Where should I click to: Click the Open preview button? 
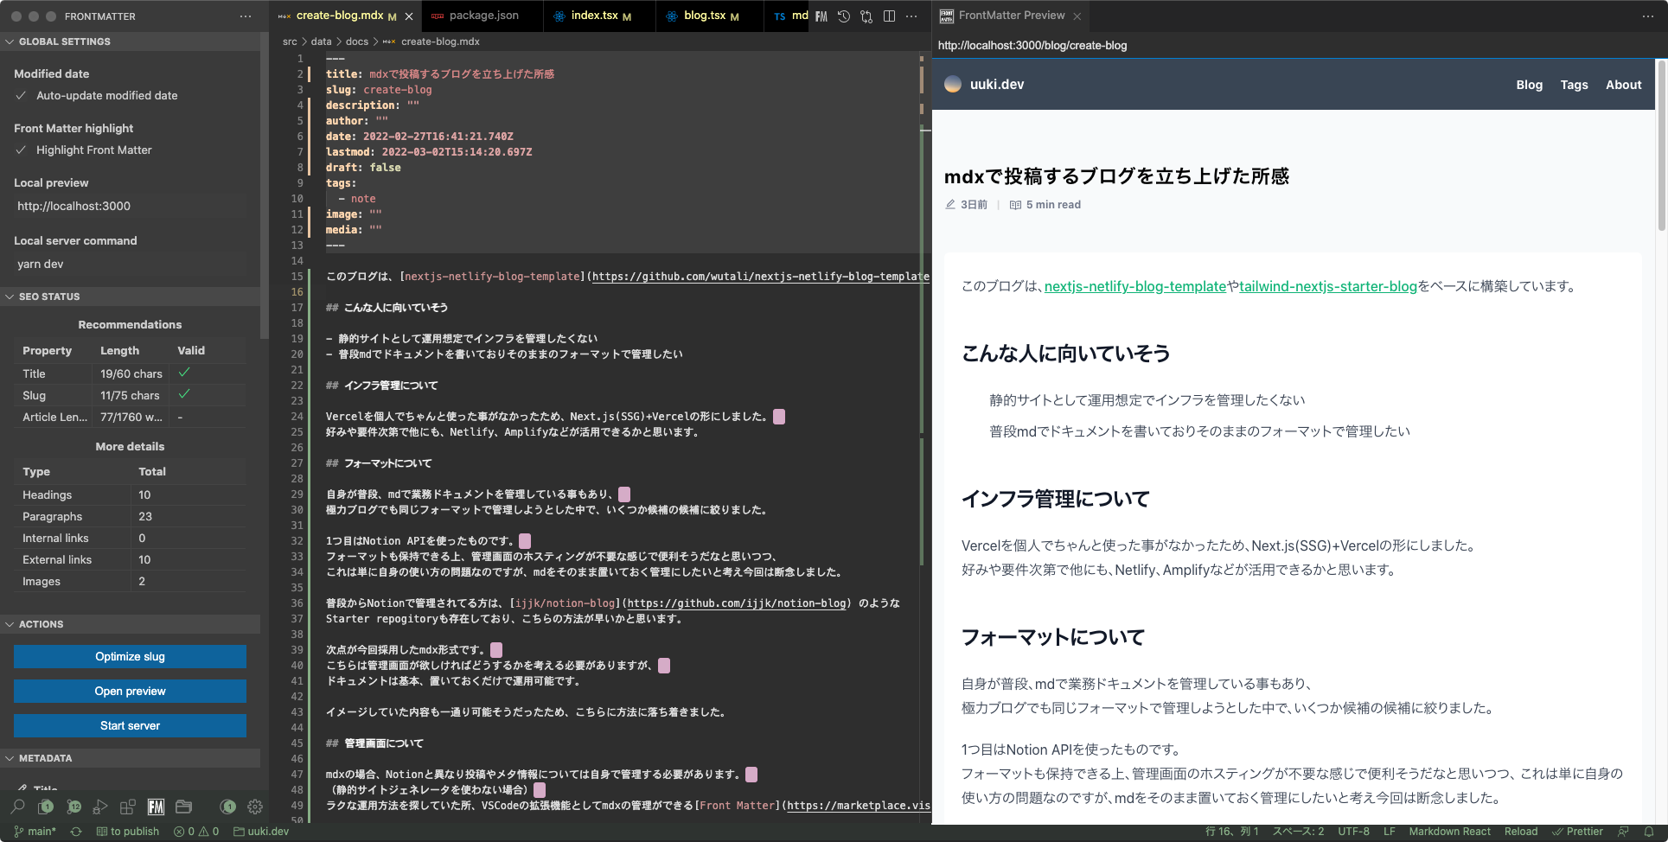pos(130,691)
